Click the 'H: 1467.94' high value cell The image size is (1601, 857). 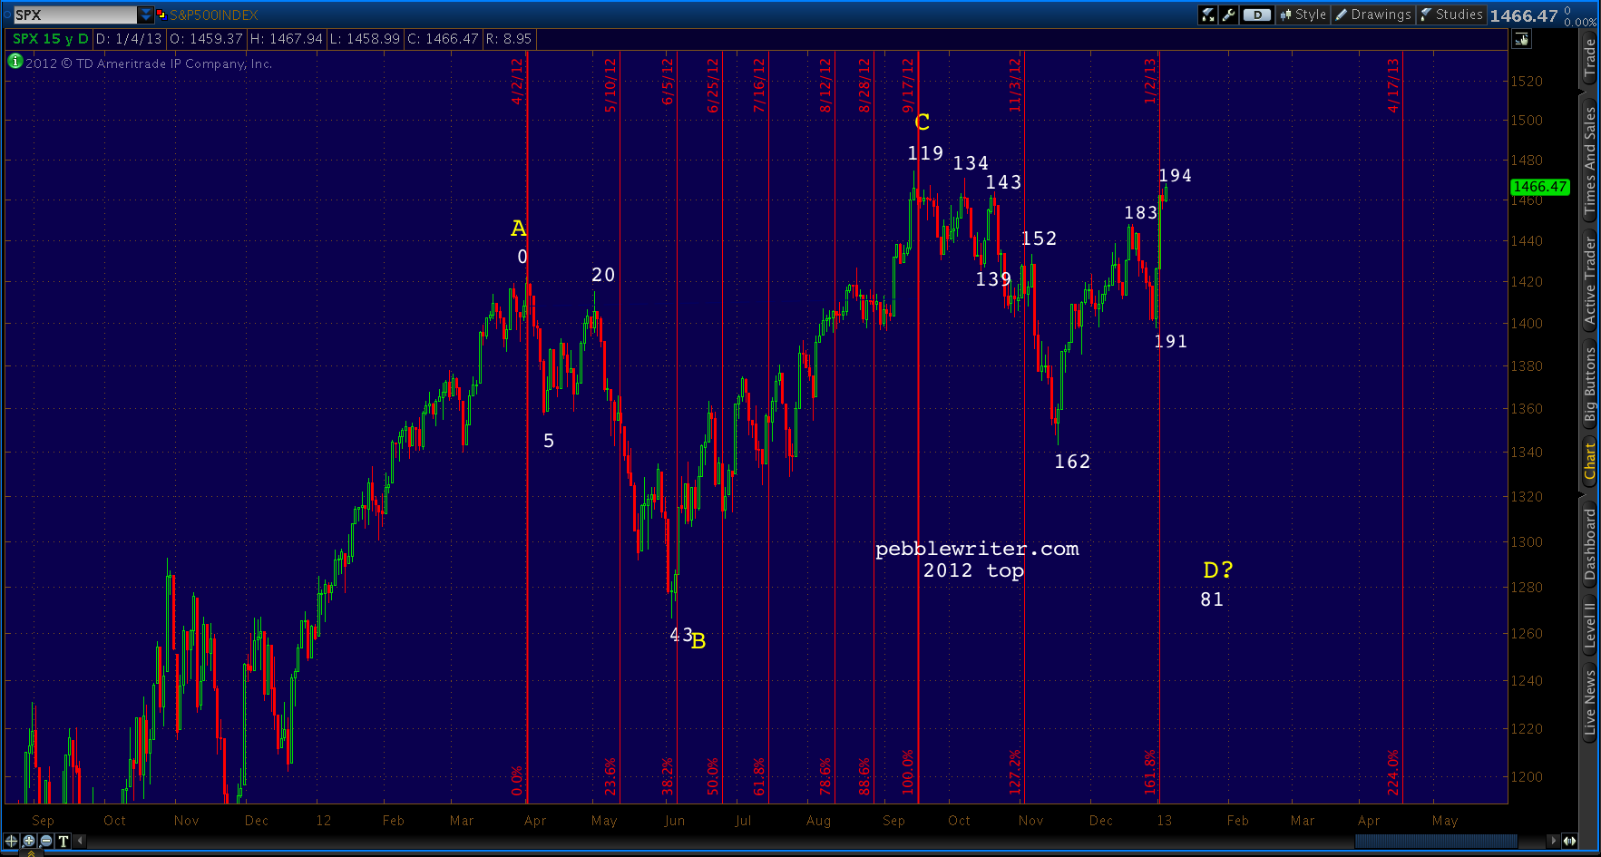tap(287, 39)
